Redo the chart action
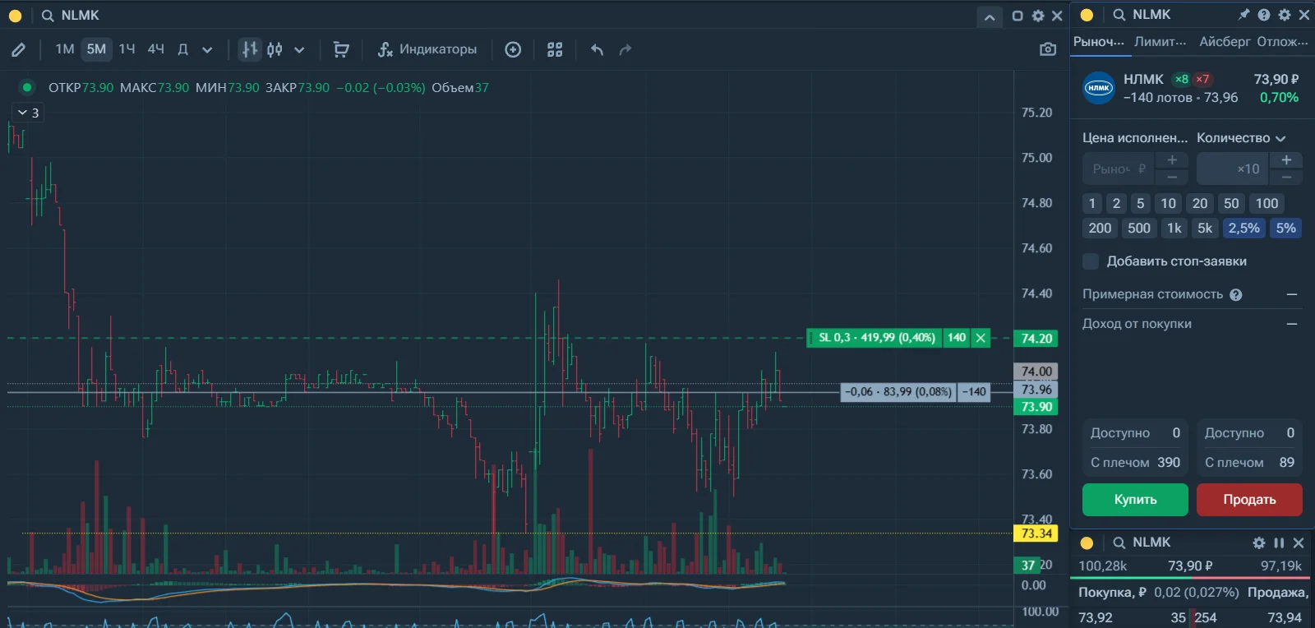Screen dimensions: 1315x628 [x=625, y=49]
